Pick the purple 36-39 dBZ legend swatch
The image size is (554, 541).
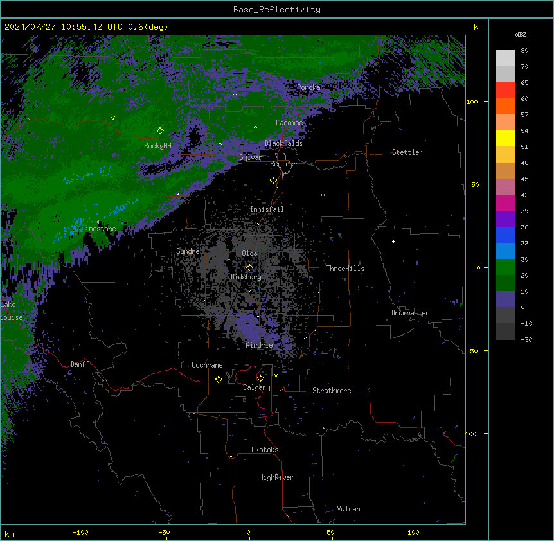pyautogui.click(x=505, y=219)
